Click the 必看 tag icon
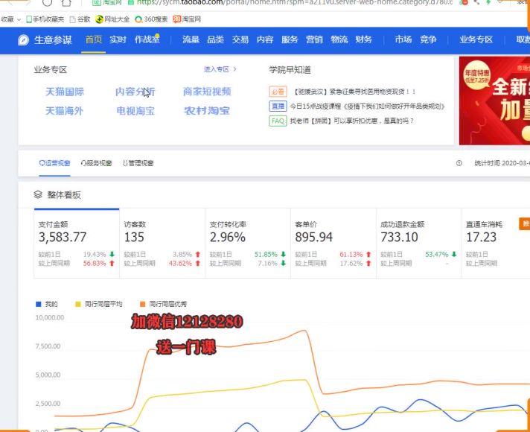The width and height of the screenshot is (530, 432). [x=278, y=92]
